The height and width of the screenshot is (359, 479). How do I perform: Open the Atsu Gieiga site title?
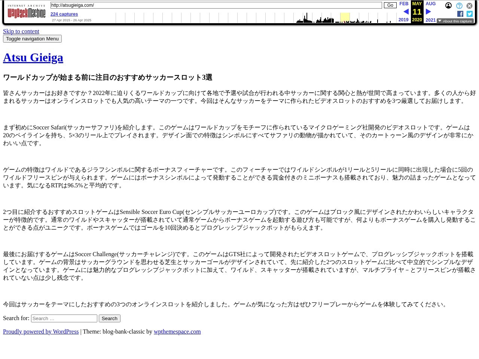coord(33,57)
